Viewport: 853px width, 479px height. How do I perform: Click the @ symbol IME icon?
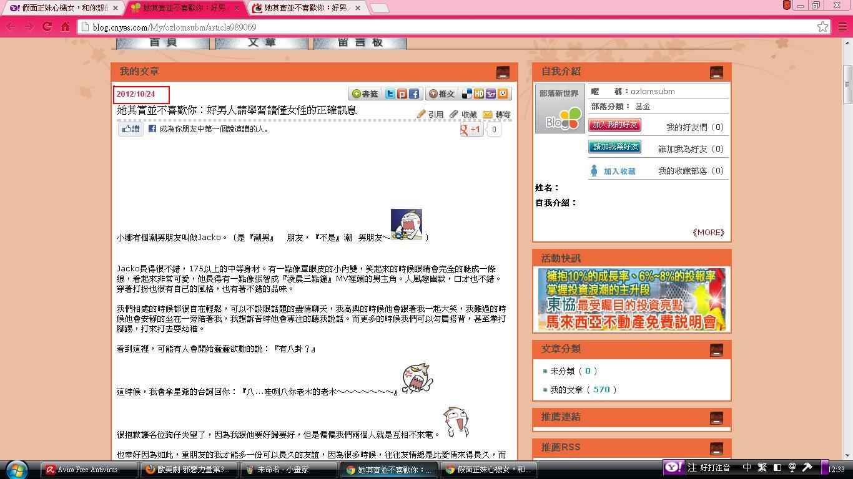792,467
